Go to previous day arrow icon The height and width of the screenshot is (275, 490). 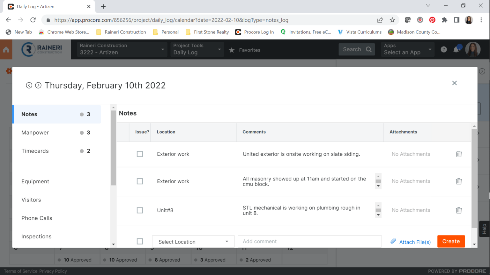click(29, 85)
